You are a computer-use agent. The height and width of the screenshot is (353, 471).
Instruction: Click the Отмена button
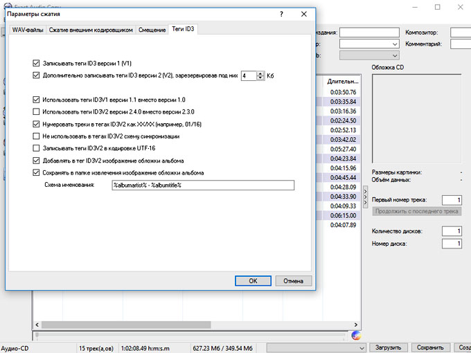pyautogui.click(x=293, y=280)
